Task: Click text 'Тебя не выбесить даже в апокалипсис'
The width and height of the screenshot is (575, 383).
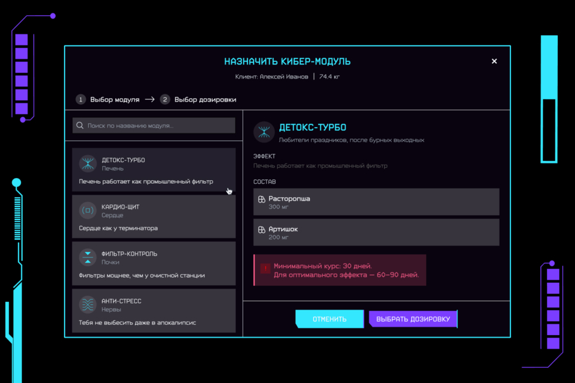Action: [x=137, y=323]
